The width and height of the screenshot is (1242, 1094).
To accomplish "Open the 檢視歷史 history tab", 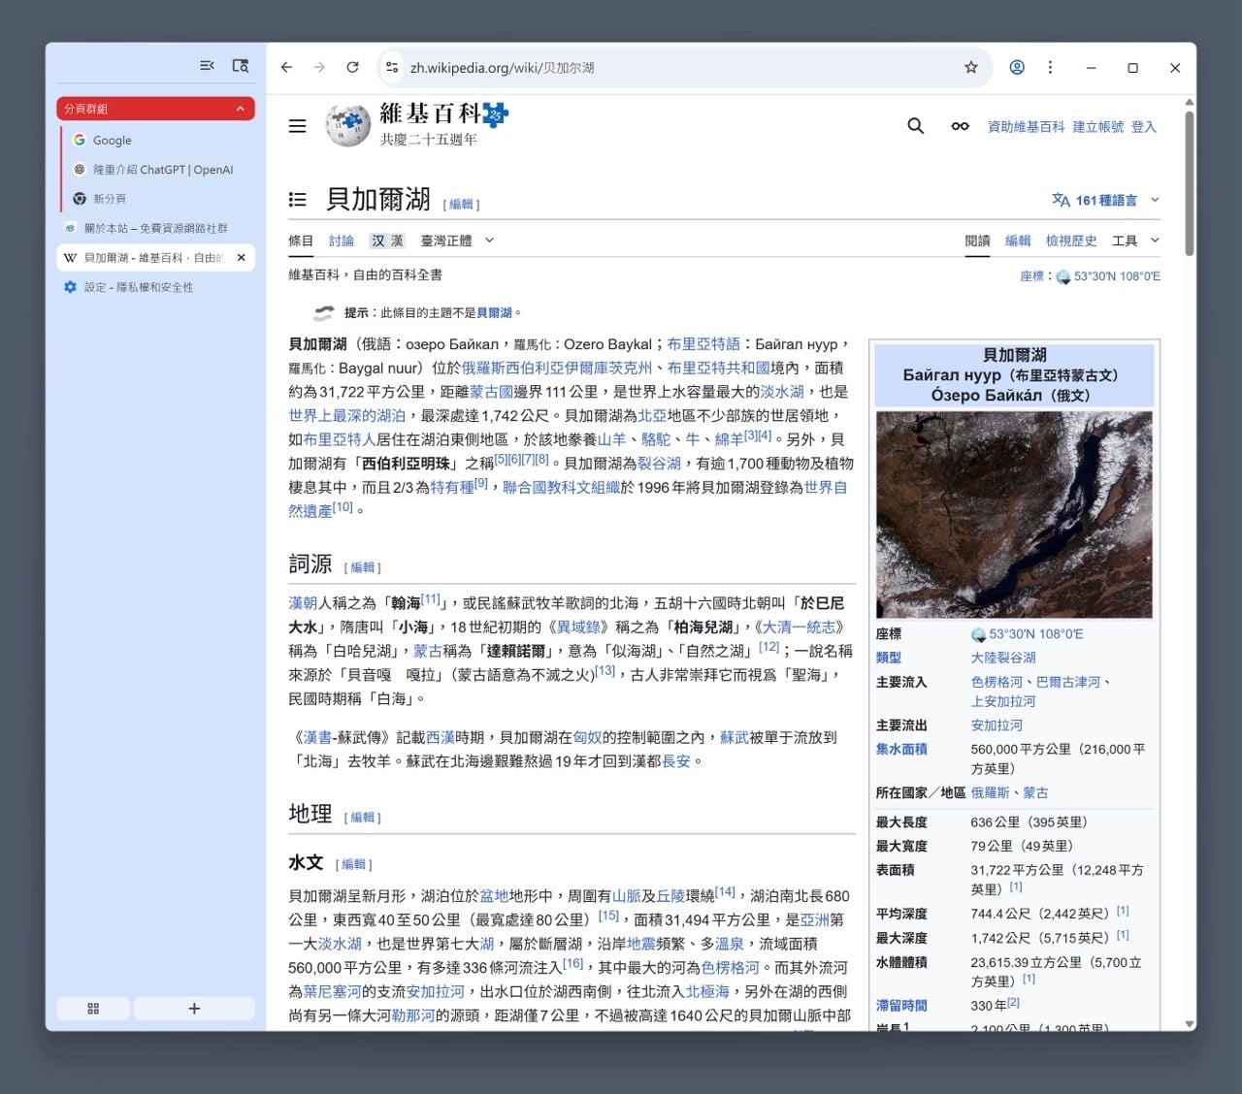I will point(1071,241).
